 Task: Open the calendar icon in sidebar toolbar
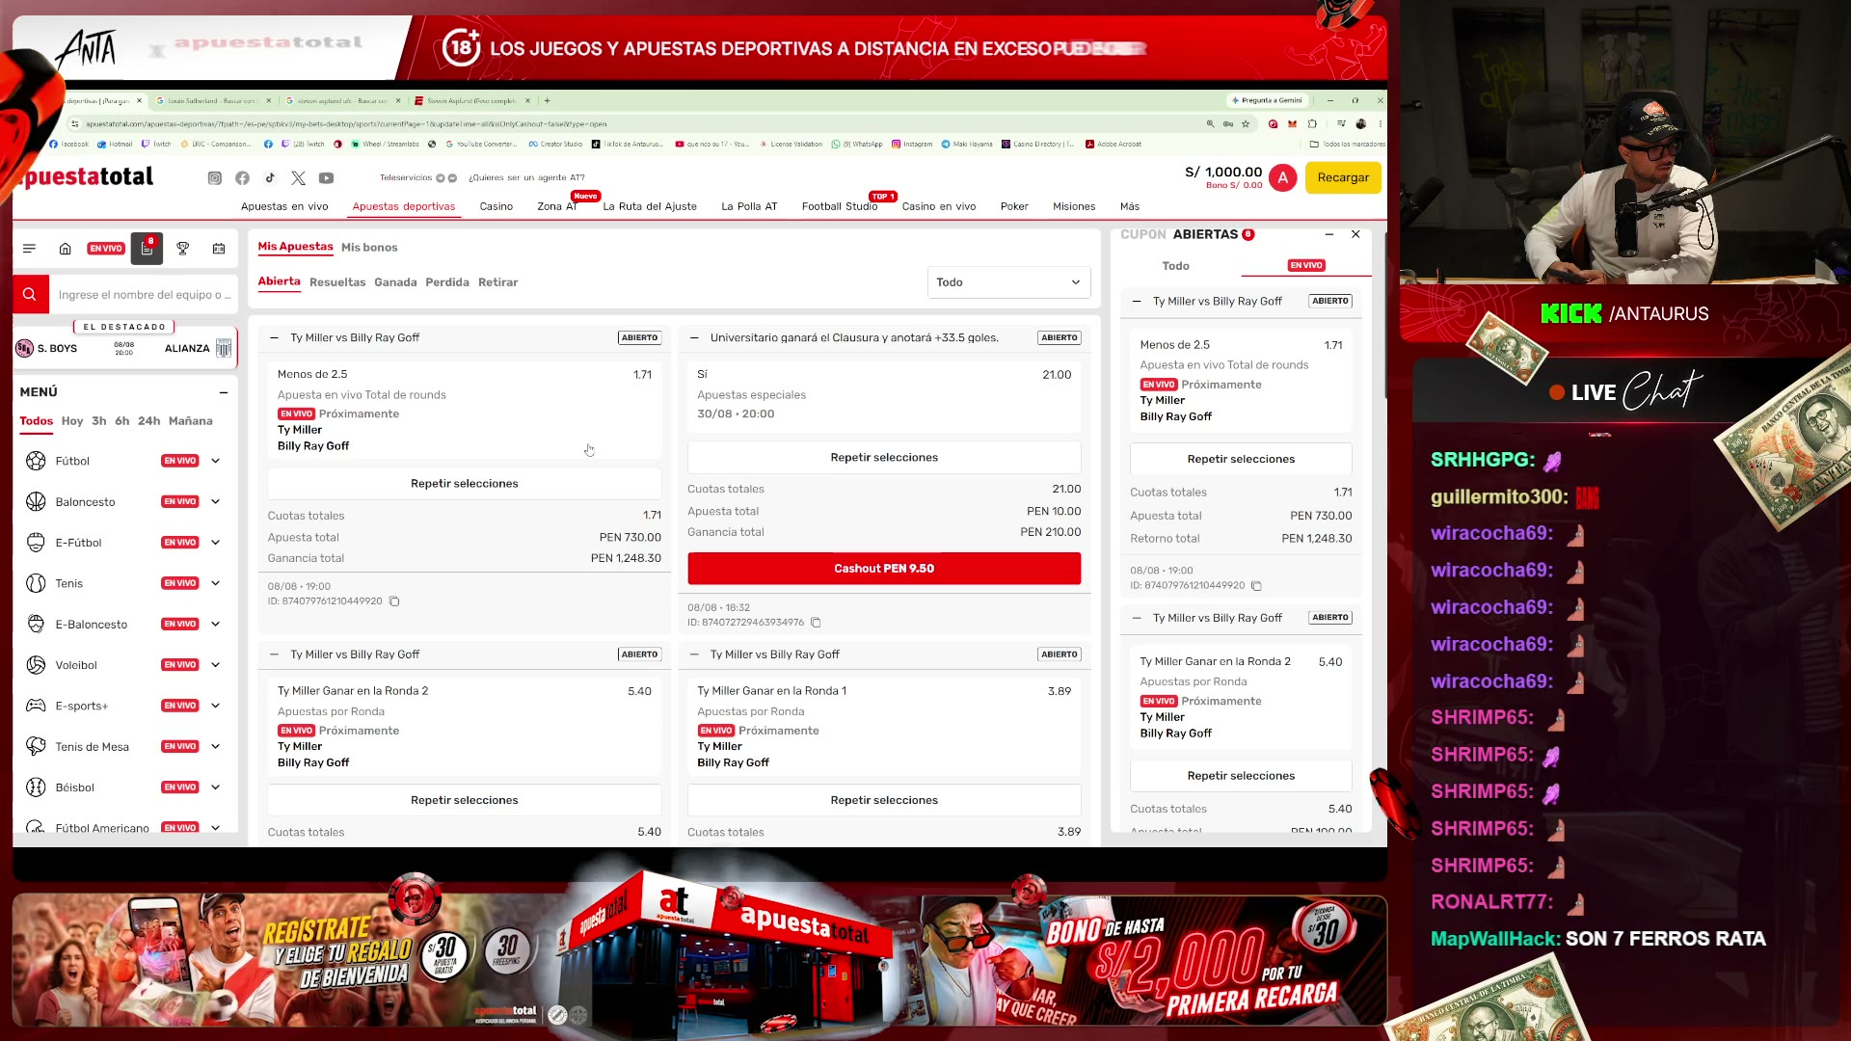pyautogui.click(x=219, y=249)
